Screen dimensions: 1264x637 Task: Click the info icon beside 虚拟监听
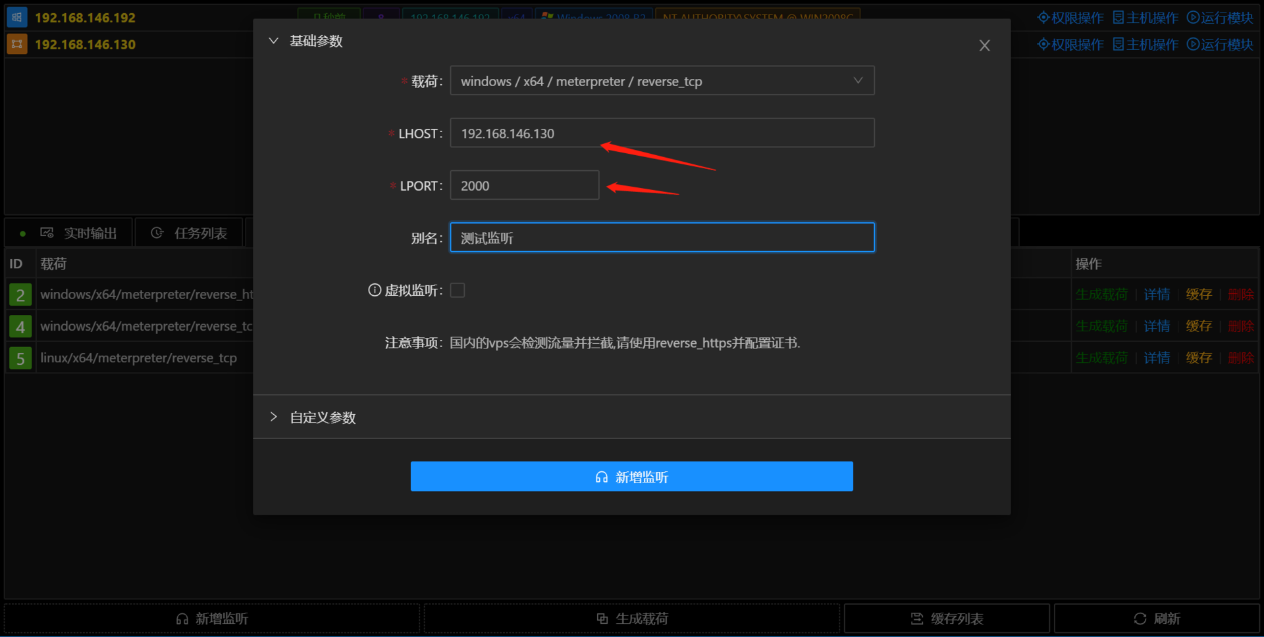click(375, 290)
